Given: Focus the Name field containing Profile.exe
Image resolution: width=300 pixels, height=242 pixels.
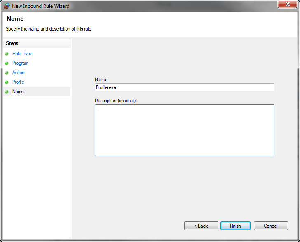Looking at the screenshot, I should pyautogui.click(x=184, y=87).
